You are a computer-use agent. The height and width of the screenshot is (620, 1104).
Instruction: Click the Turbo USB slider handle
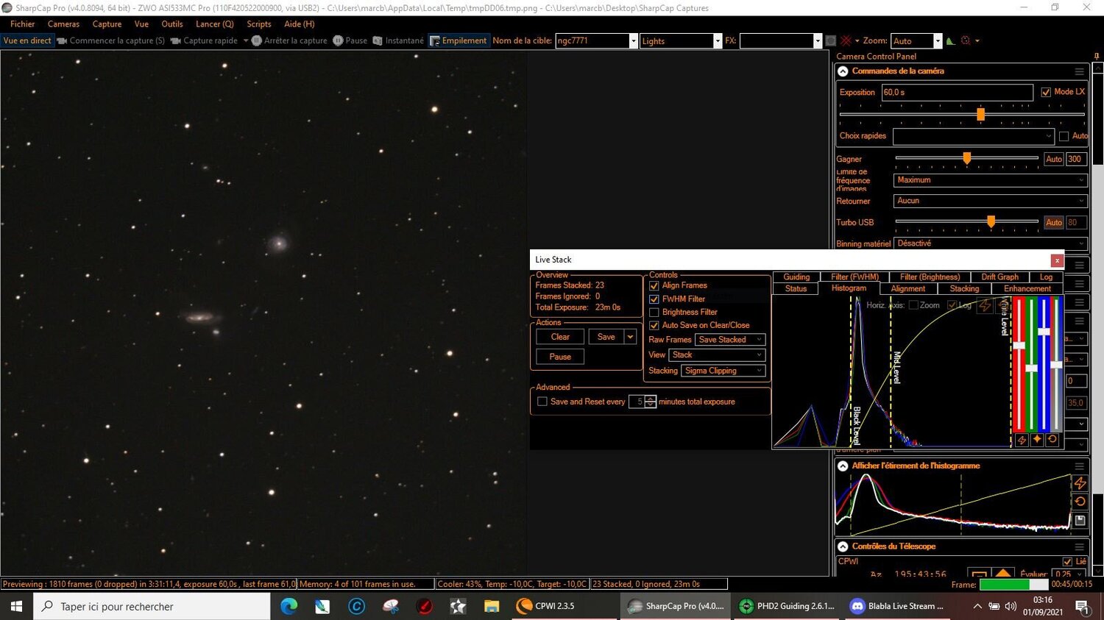[x=991, y=221]
